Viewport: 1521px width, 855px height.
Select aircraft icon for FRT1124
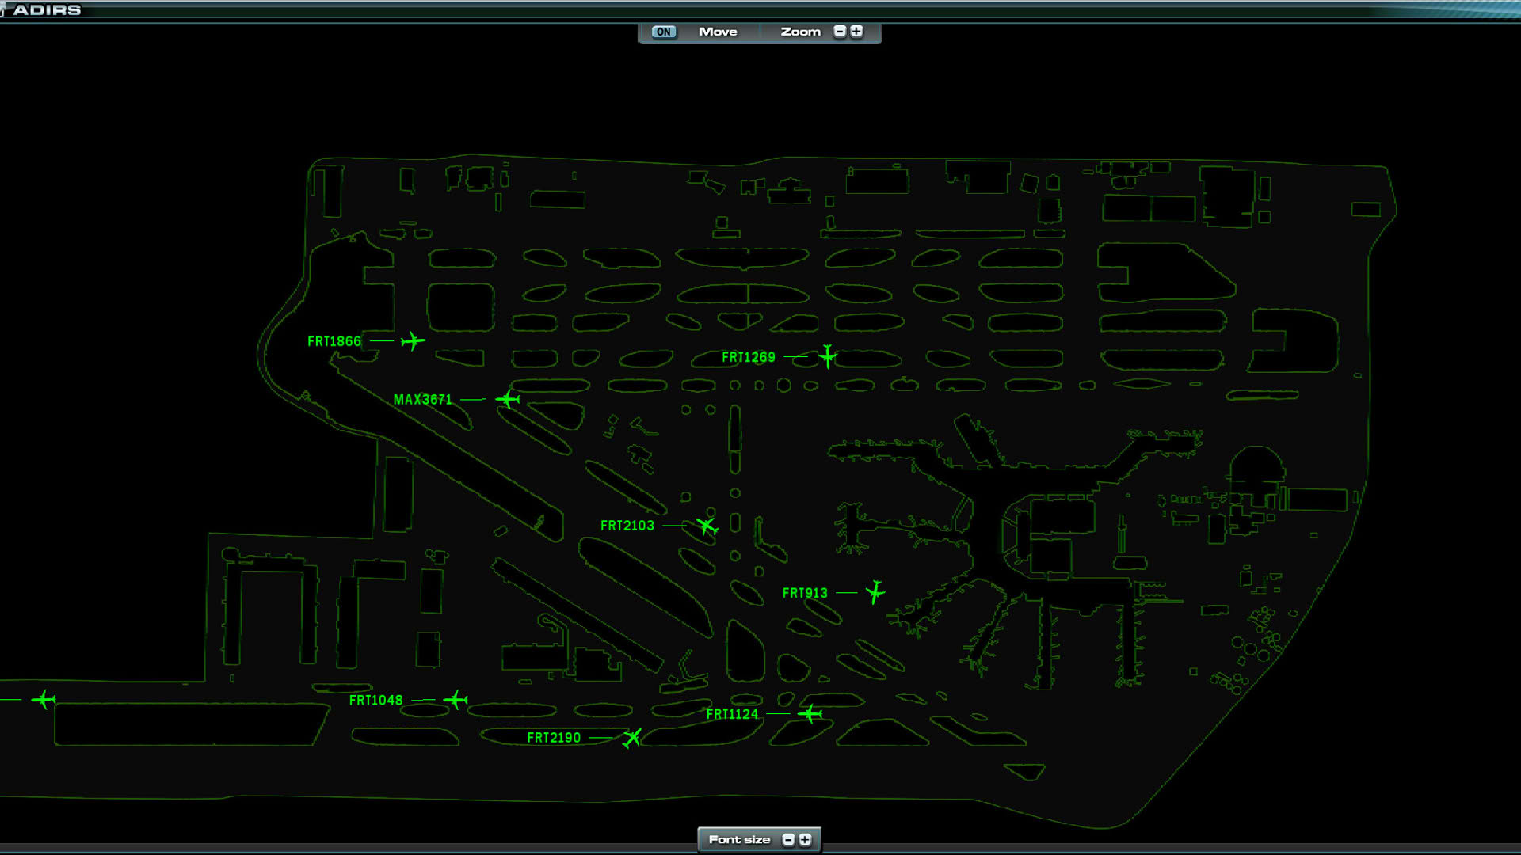point(810,714)
